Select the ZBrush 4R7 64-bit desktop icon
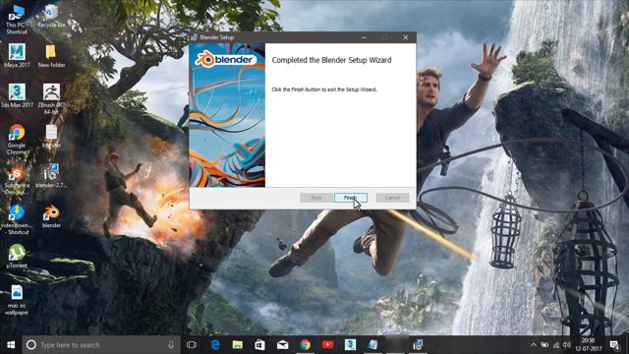Image resolution: width=629 pixels, height=354 pixels. pyautogui.click(x=51, y=98)
